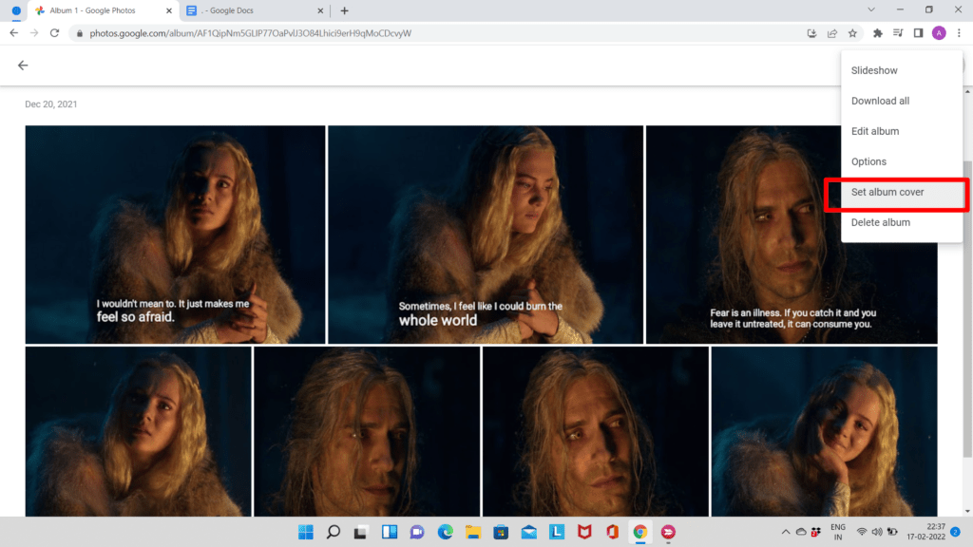Open the reading list icon in the toolbar
The image size is (973, 547).
[897, 31]
